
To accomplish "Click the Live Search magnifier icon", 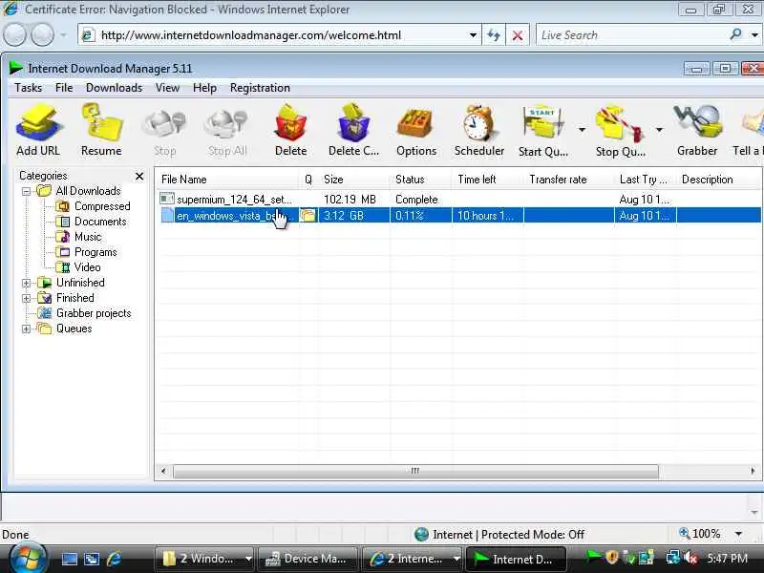I will [x=735, y=34].
